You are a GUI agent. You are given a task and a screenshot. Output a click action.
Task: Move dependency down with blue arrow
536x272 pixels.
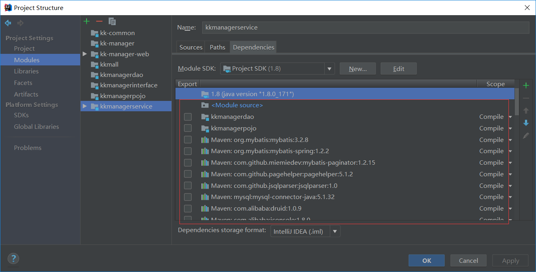(526, 123)
